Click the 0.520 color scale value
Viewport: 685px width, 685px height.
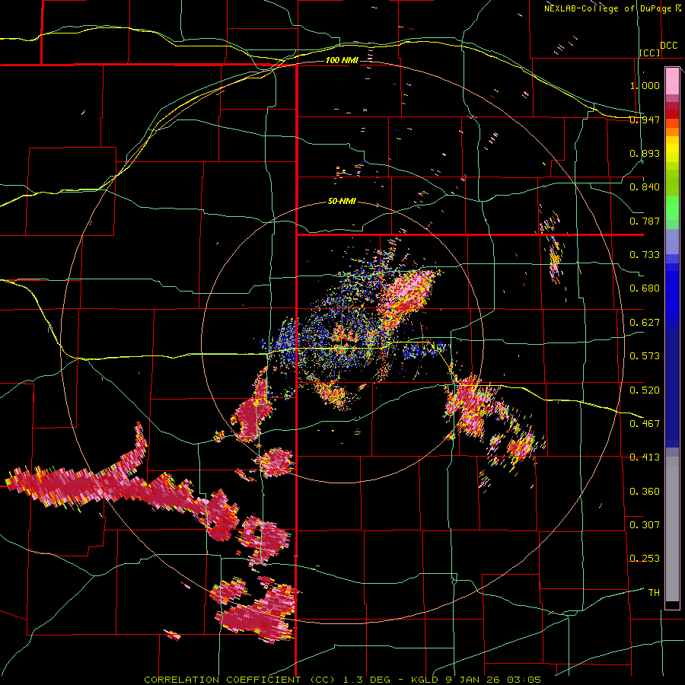point(645,390)
